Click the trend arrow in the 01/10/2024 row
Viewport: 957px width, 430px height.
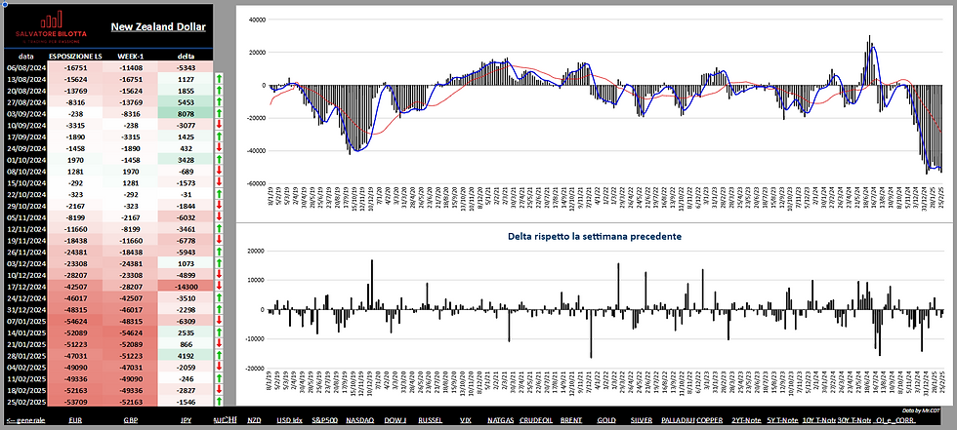click(219, 159)
